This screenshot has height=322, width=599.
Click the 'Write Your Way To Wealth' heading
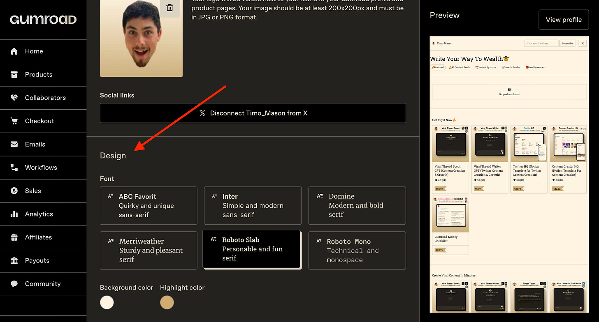click(x=469, y=59)
